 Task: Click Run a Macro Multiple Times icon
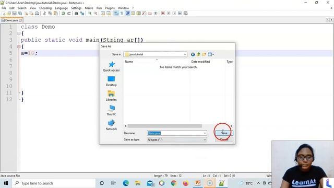click(x=180, y=13)
